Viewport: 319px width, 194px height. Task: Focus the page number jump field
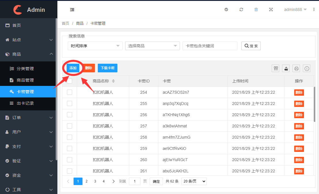point(135,181)
